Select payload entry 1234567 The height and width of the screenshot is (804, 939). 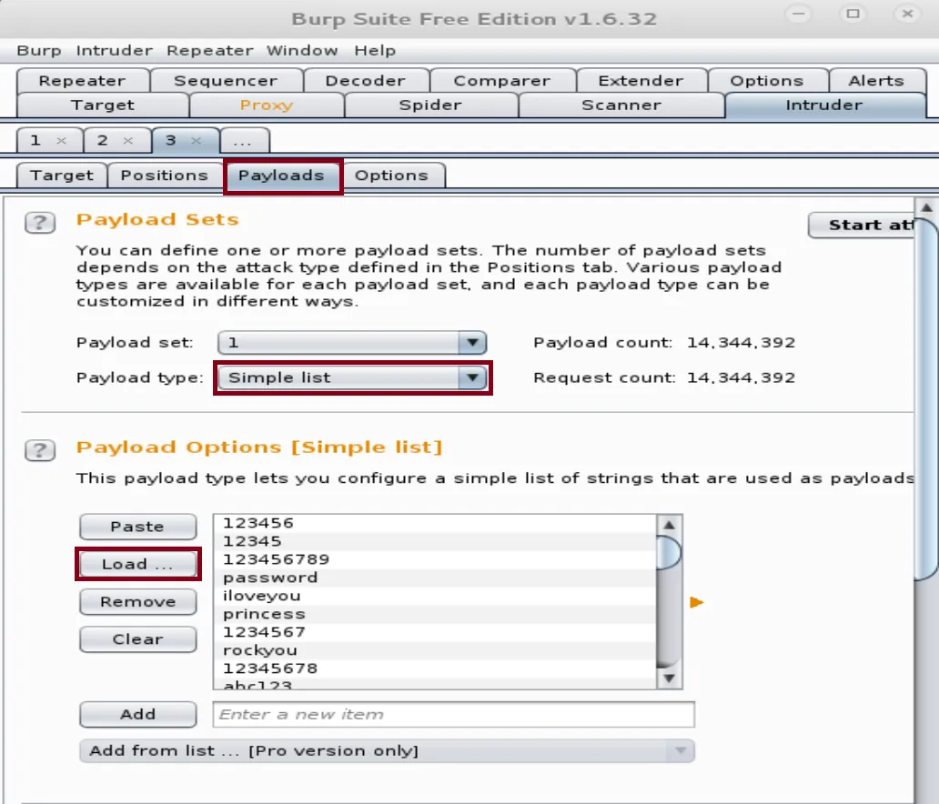click(435, 632)
